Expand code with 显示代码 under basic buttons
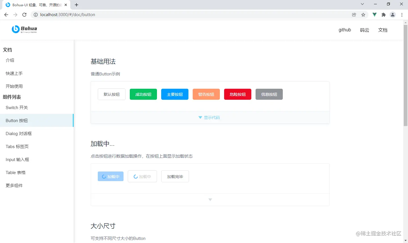The image size is (408, 243). point(210,118)
